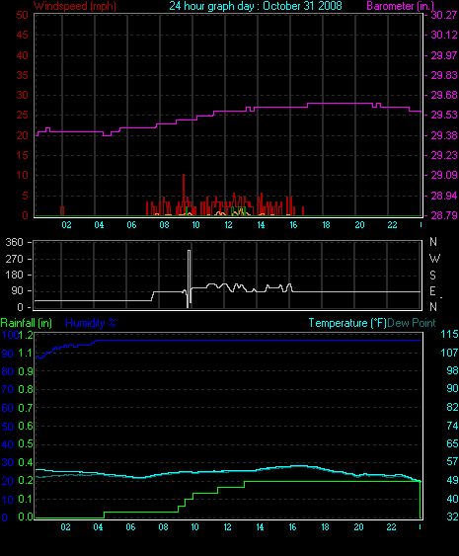Click the tall white spike in wind direction chart

(189, 278)
